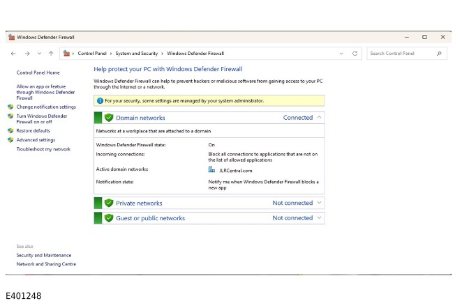Open Turn Windows Defender Firewall on or off
Screen dimensions: 469x308
coord(42,118)
